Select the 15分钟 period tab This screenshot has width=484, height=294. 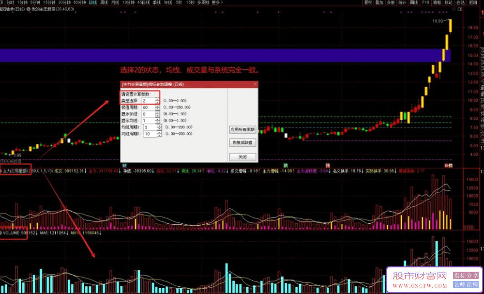[x=49, y=2]
